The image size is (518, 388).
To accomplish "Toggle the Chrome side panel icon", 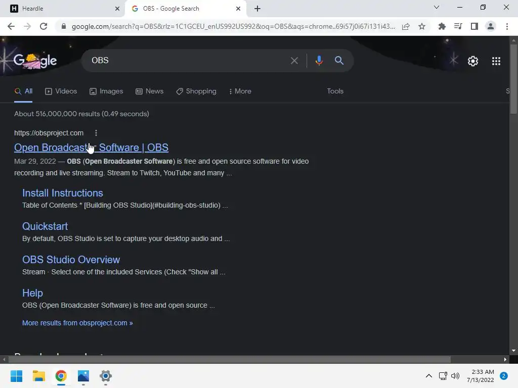I will click(474, 26).
